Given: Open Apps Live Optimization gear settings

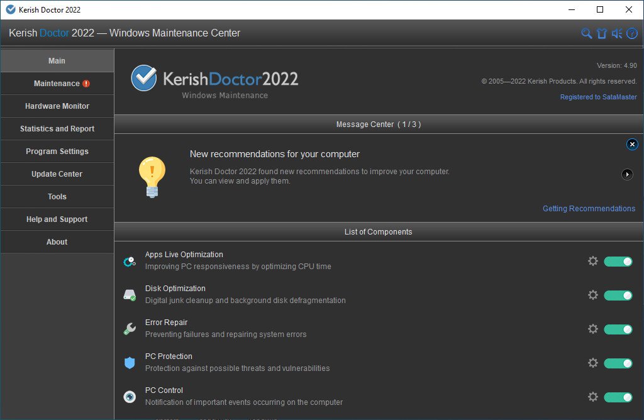Looking at the screenshot, I should coord(592,261).
